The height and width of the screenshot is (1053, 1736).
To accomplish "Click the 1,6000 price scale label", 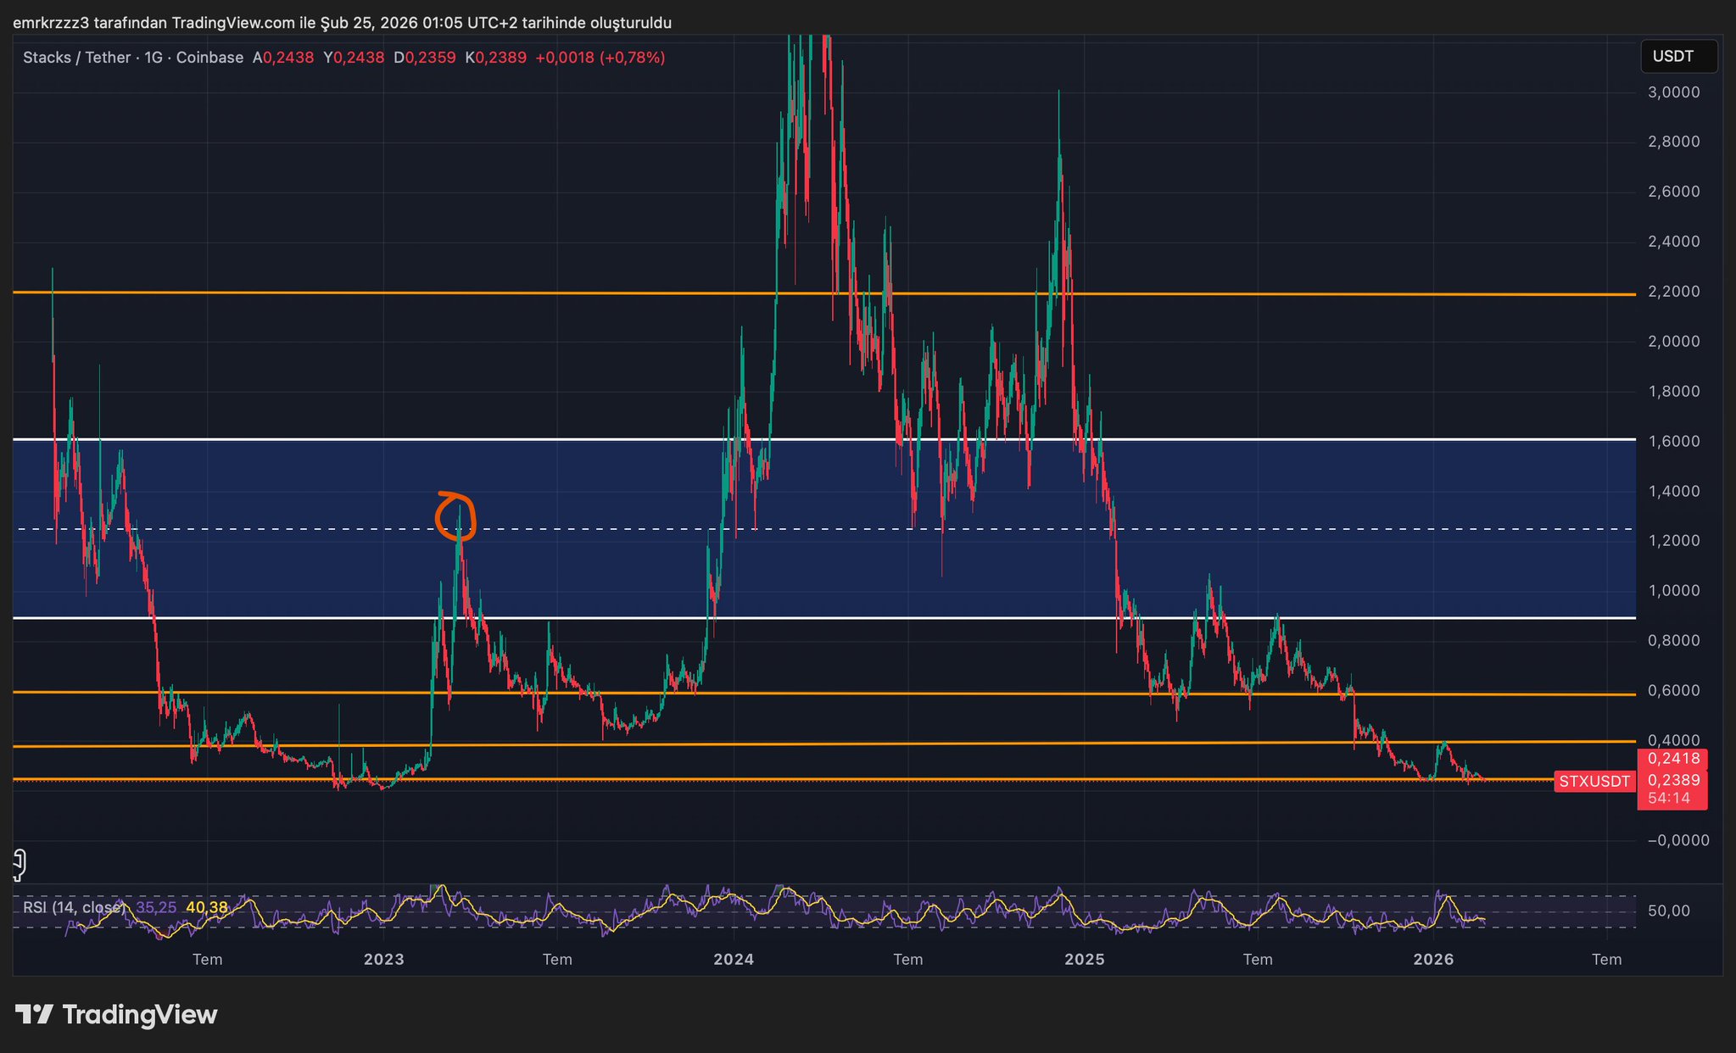I will click(1672, 442).
